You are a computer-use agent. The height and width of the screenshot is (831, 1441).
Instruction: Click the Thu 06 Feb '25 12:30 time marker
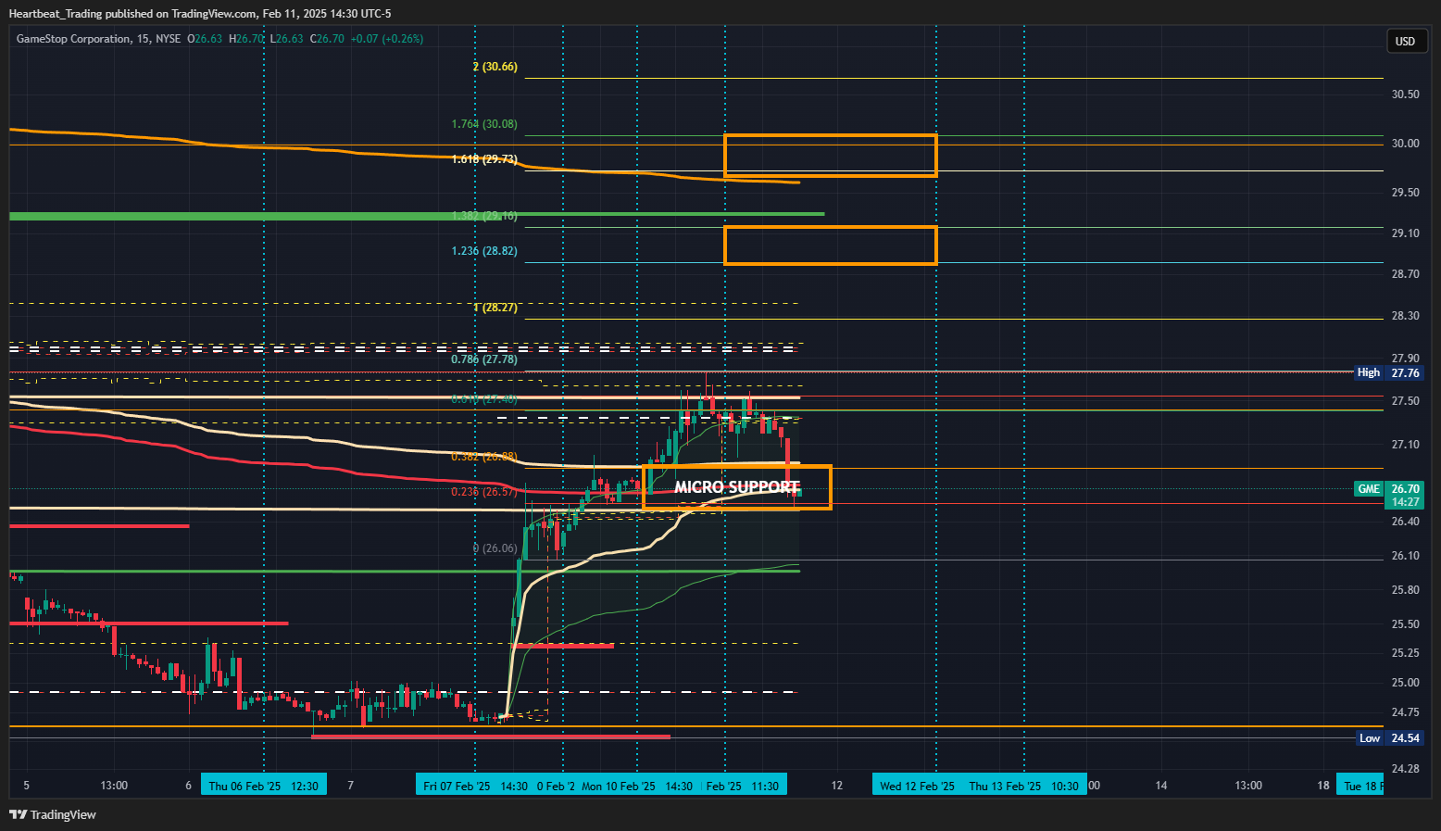pyautogui.click(x=264, y=786)
